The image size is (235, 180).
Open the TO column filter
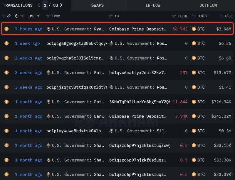[111, 16]
